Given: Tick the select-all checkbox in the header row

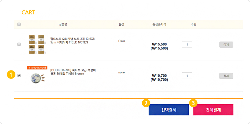Looking at the screenshot, I should pos(19,24).
